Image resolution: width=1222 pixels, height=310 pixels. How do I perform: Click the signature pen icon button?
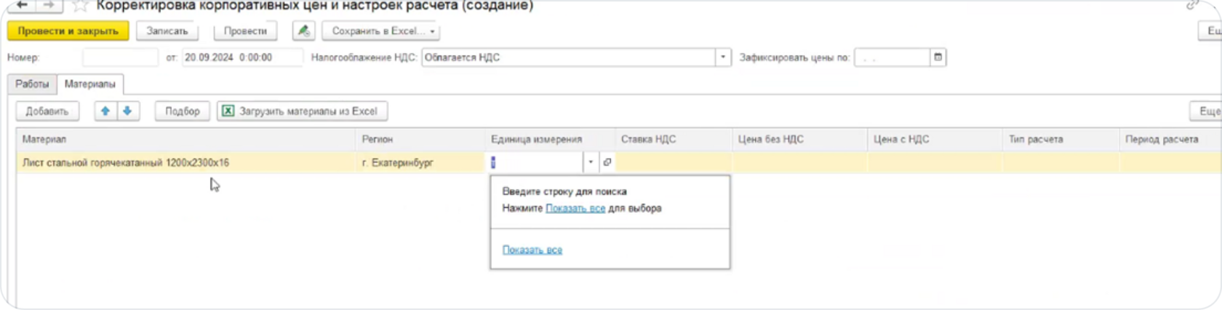[304, 31]
